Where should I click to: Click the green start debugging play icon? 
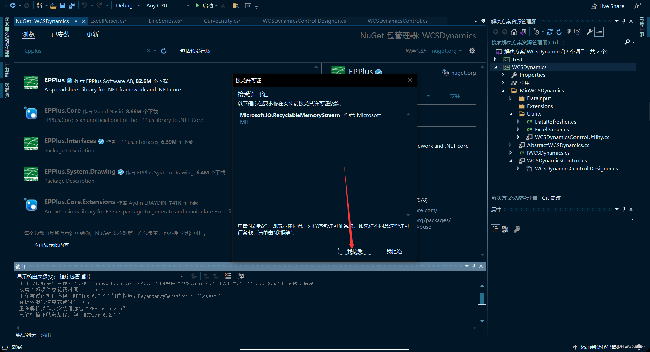click(x=197, y=5)
